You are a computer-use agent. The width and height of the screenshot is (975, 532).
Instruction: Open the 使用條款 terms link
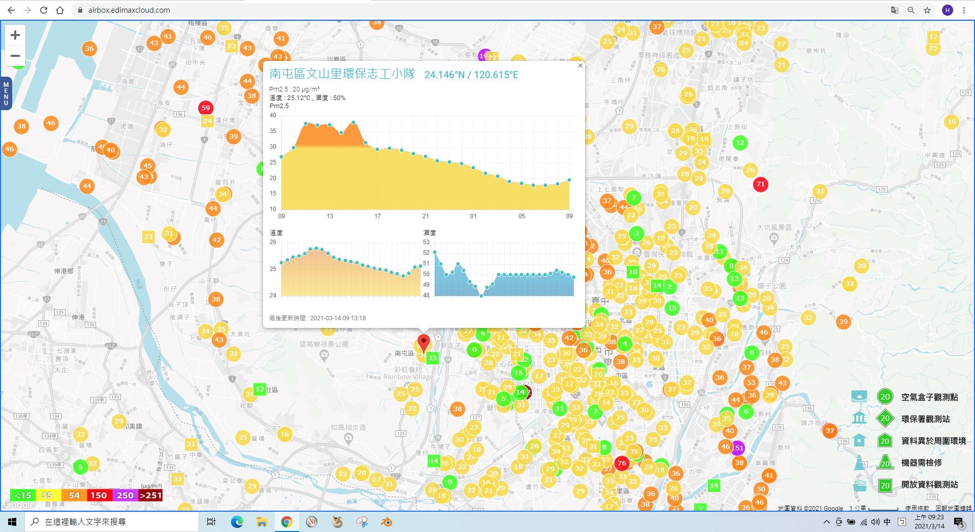pyautogui.click(x=917, y=508)
